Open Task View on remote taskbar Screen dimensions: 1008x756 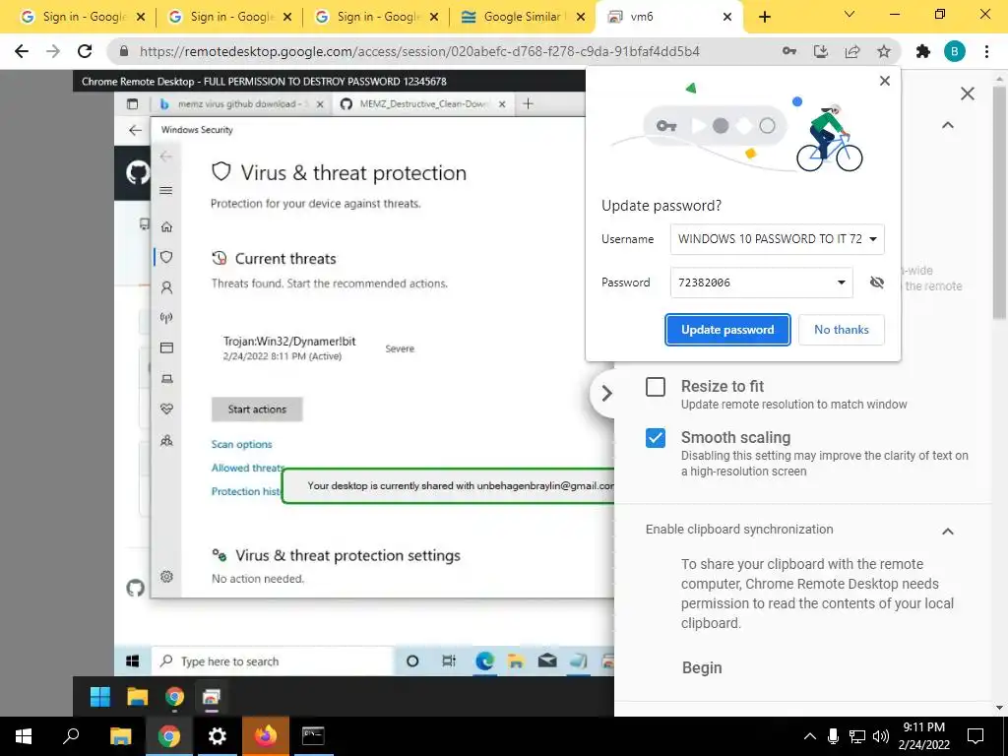[449, 661]
